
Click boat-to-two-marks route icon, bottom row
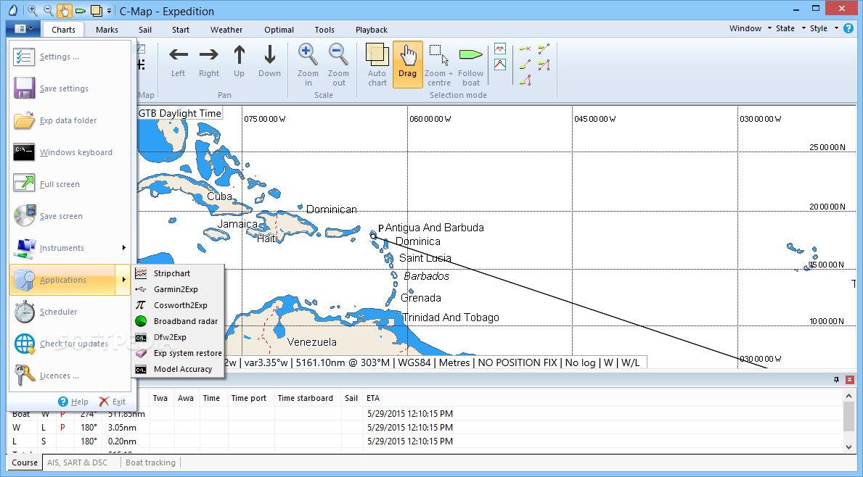click(525, 80)
